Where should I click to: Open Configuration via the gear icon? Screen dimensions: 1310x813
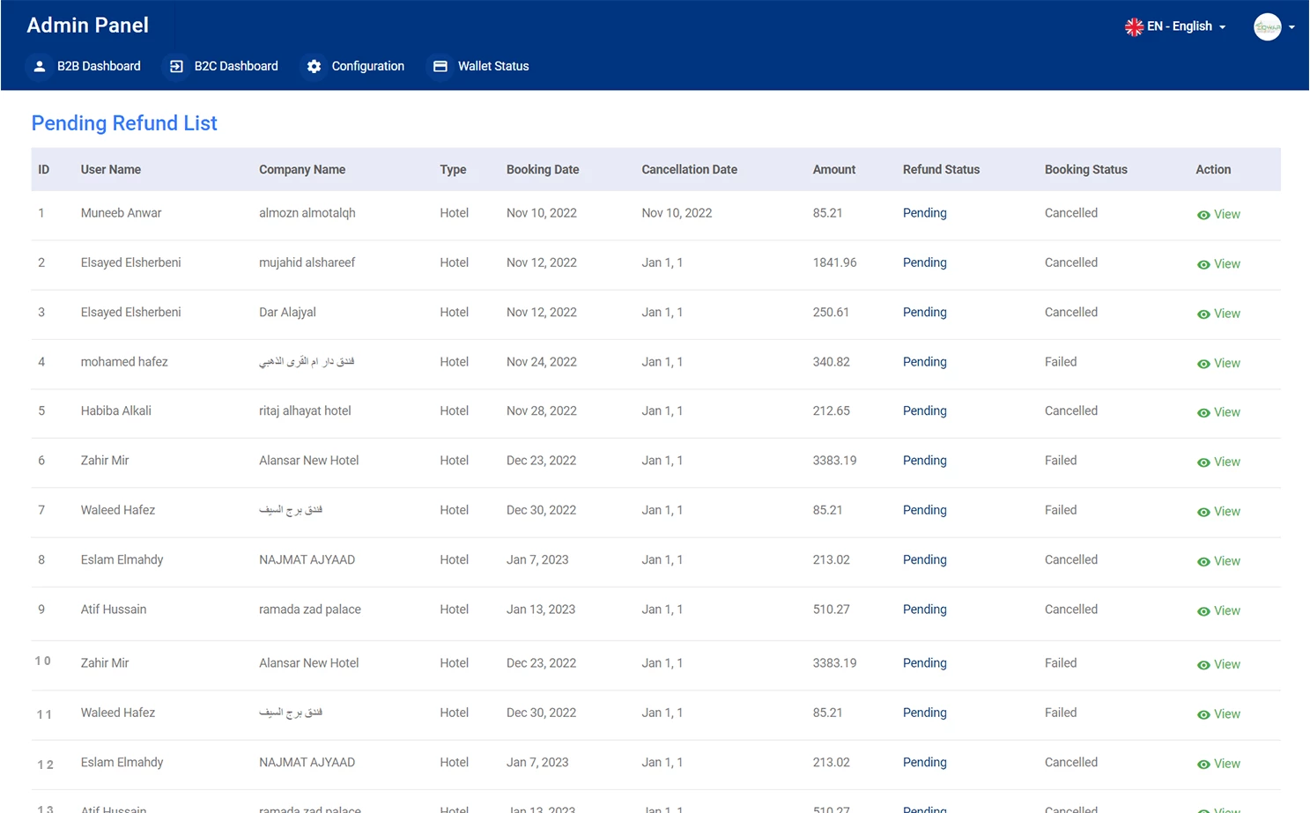click(x=315, y=66)
